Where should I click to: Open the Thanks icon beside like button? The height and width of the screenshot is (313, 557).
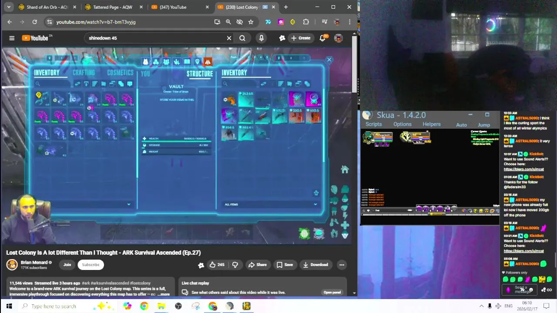click(201, 265)
